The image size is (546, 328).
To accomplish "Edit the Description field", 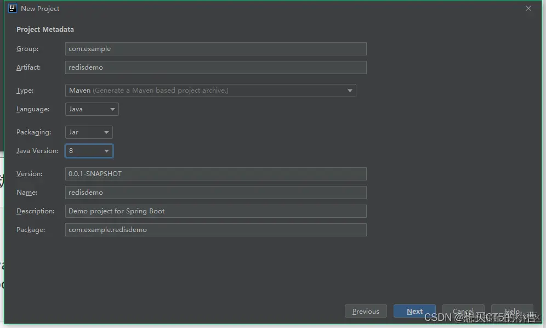I will pyautogui.click(x=215, y=211).
